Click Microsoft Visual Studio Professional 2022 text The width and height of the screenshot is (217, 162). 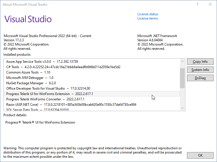click(x=47, y=36)
